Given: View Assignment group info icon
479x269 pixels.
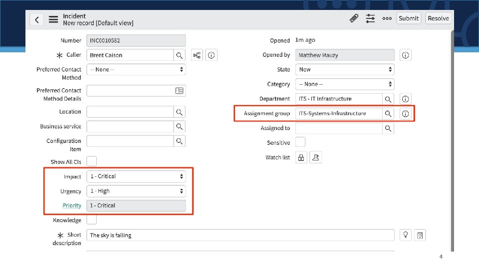Looking at the screenshot, I should [405, 114].
